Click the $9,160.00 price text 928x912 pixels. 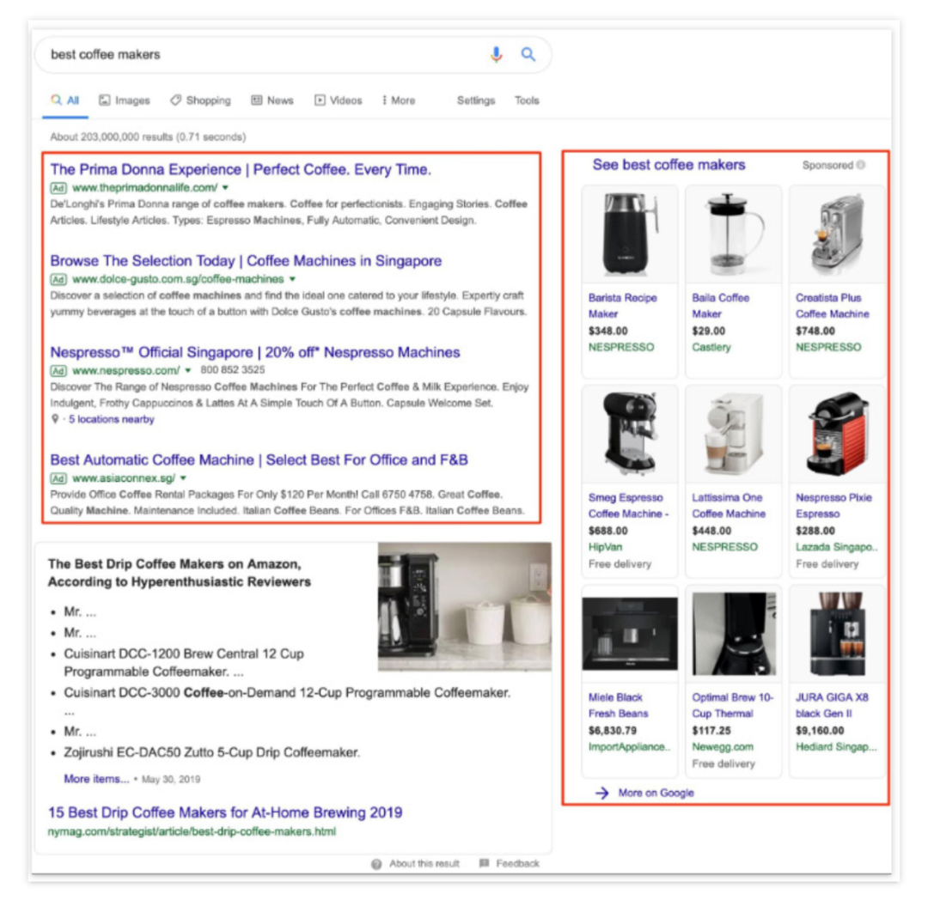(820, 731)
